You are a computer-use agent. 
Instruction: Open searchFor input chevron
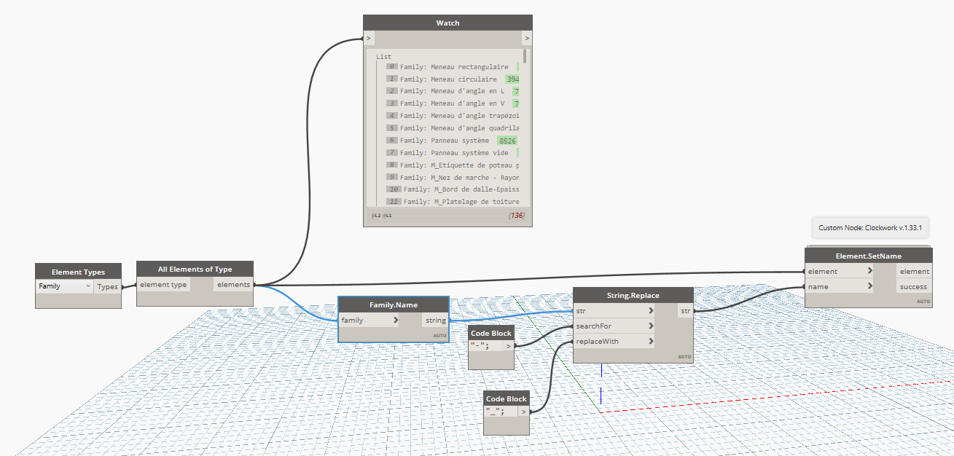click(x=650, y=326)
